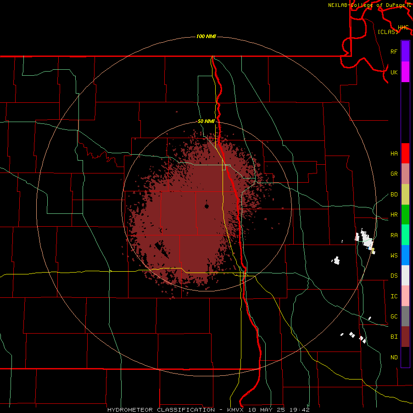
Task: Pick the mint green RA legend swatch
Action: coord(405,235)
